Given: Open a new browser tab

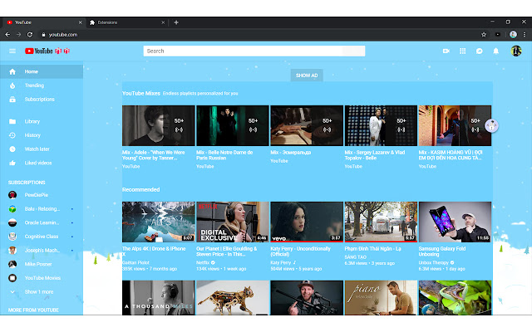Looking at the screenshot, I should [x=176, y=22].
